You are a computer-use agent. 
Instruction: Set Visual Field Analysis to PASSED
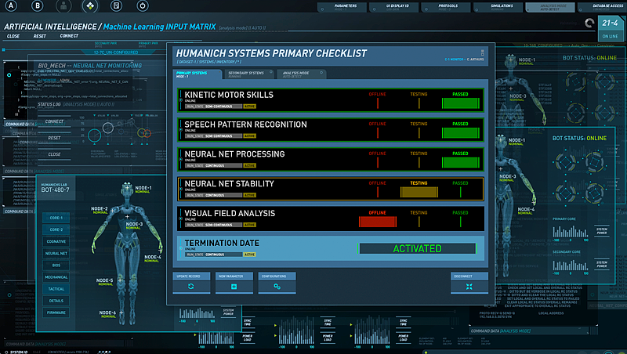point(460,219)
